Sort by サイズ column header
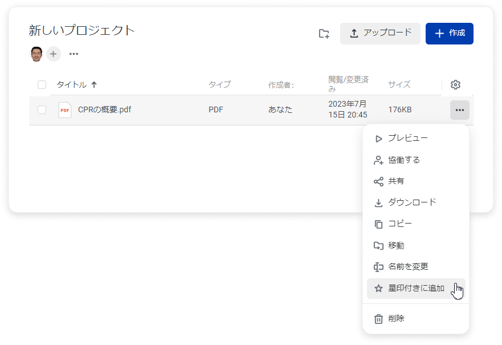The height and width of the screenshot is (345, 502). (x=399, y=84)
